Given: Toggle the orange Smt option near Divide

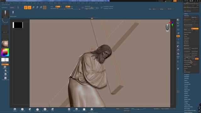Looking at the screenshot, I should pos(195,29).
